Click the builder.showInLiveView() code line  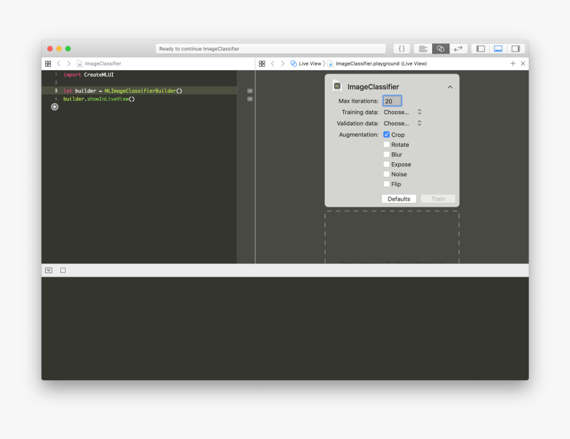(99, 99)
